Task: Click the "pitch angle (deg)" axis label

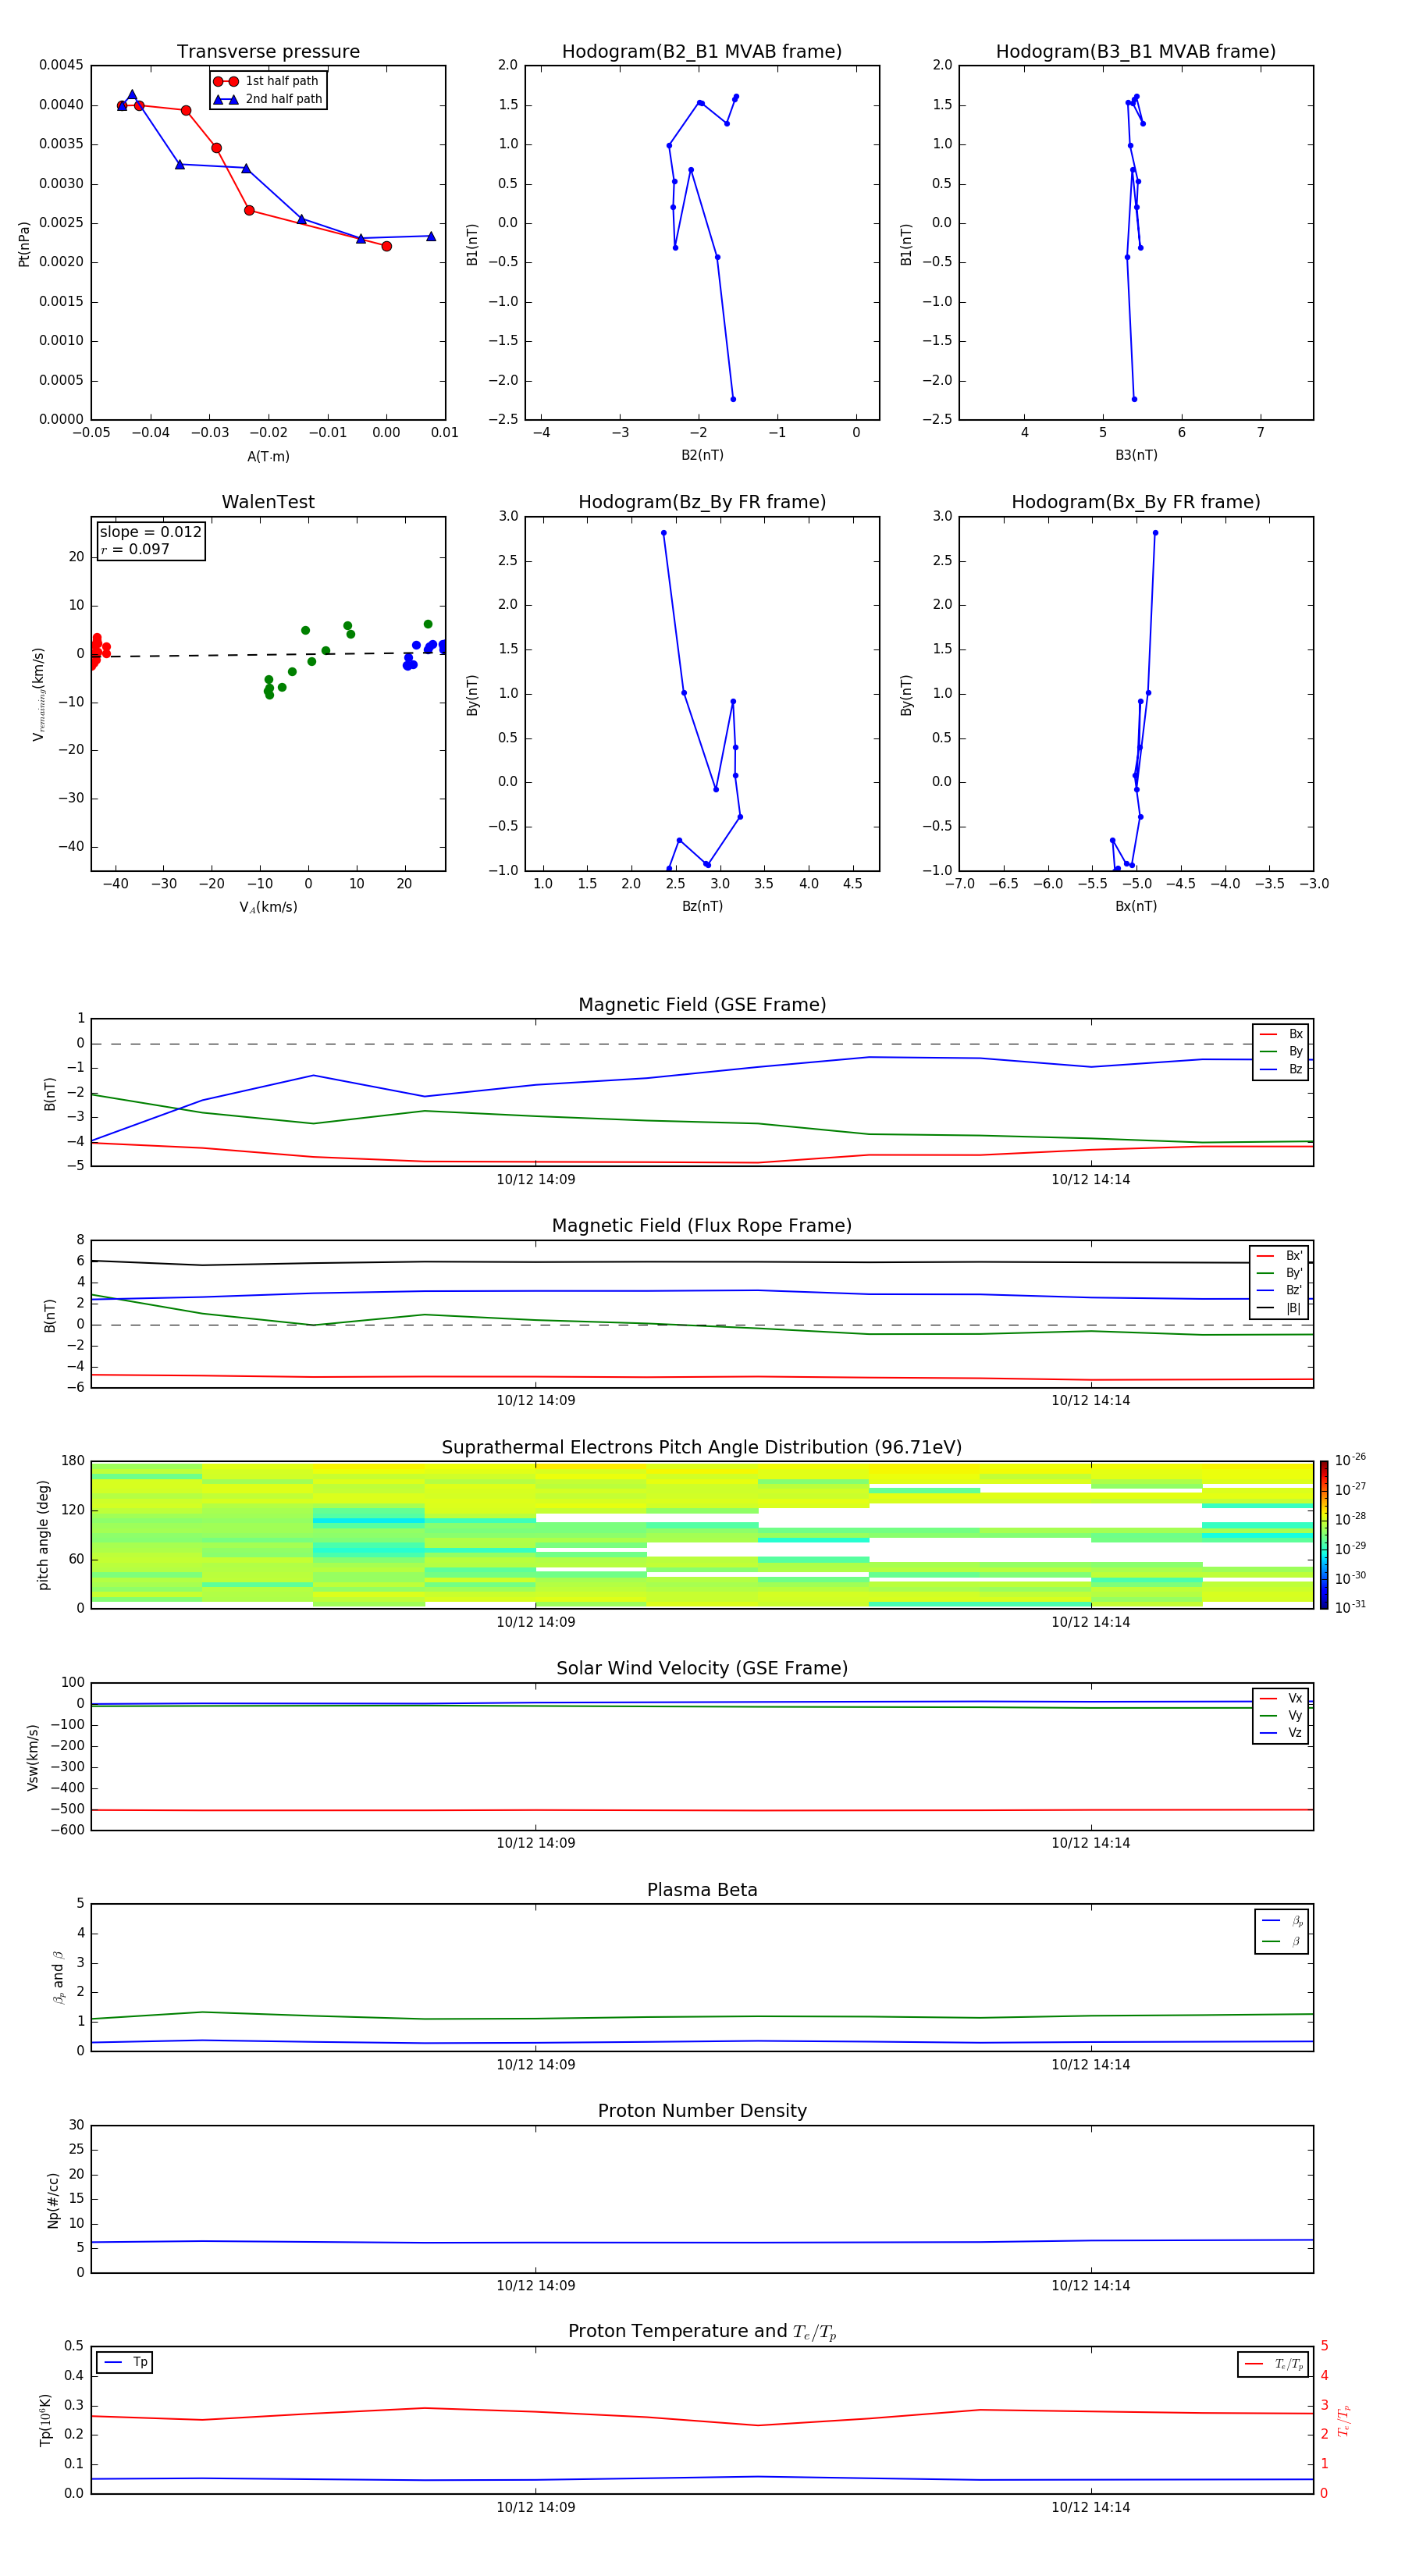Action: coord(43,1535)
